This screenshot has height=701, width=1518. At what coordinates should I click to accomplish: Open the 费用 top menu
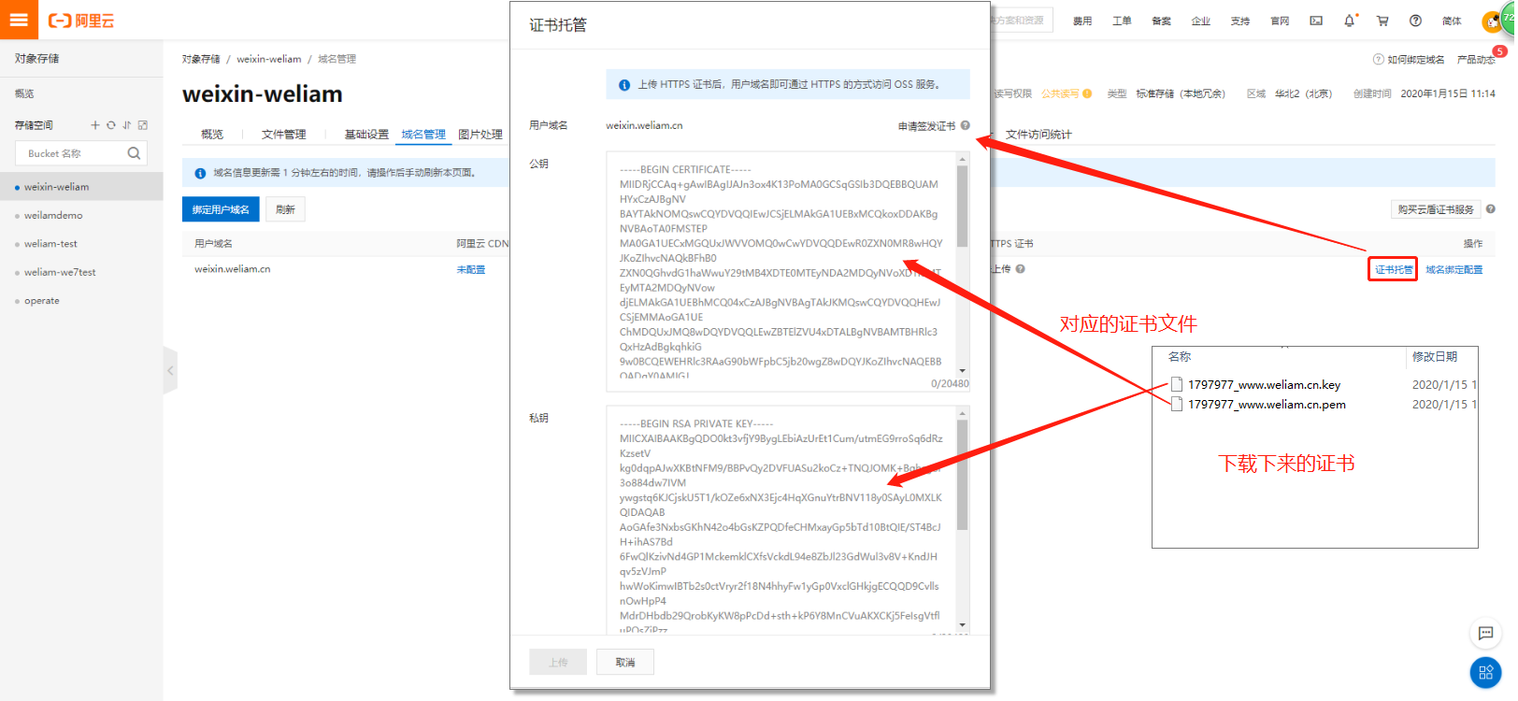1082,21
